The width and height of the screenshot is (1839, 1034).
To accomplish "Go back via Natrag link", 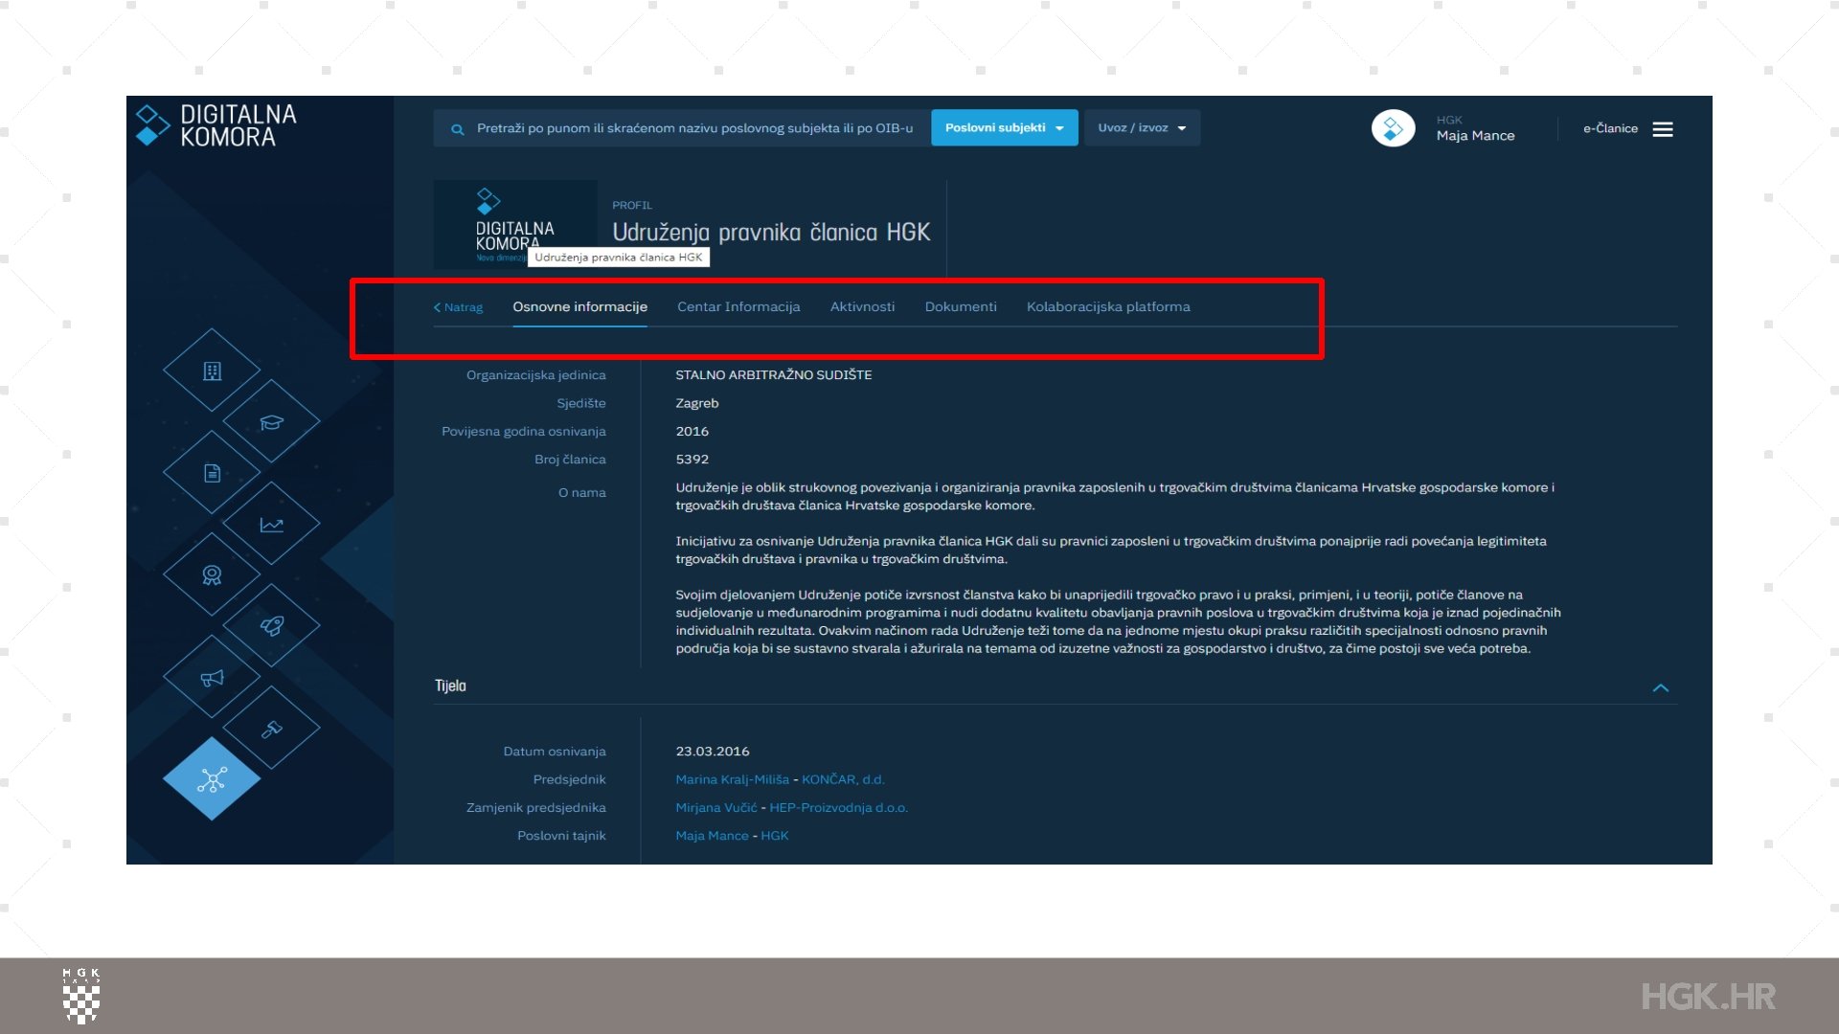I will click(458, 307).
